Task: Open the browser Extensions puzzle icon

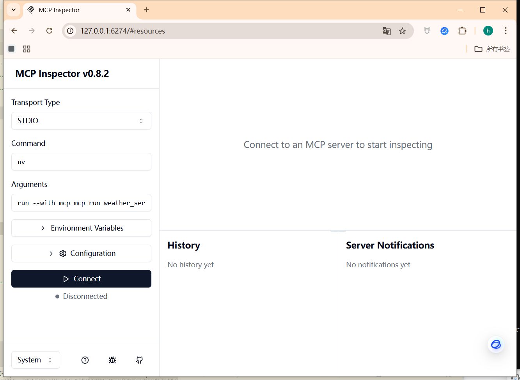Action: click(462, 31)
